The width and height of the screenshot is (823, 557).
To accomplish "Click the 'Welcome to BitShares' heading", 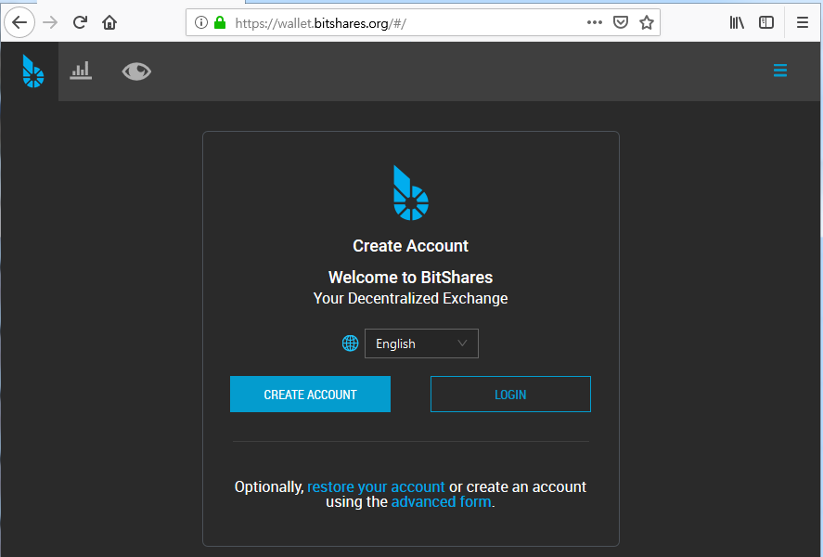I will 410,278.
